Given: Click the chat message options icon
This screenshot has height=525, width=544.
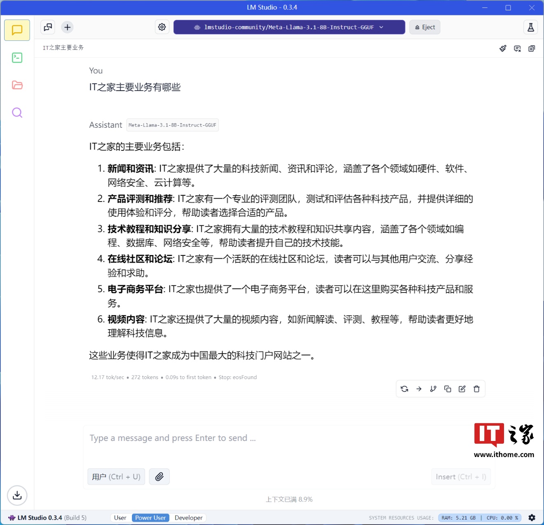Looking at the screenshot, I should [517, 48].
